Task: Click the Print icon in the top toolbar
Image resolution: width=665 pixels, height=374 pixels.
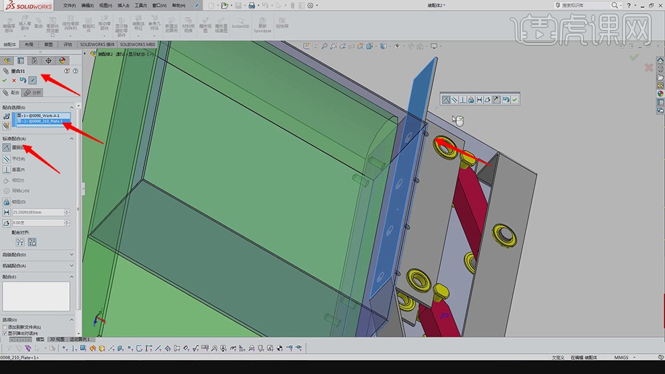Action: point(251,5)
